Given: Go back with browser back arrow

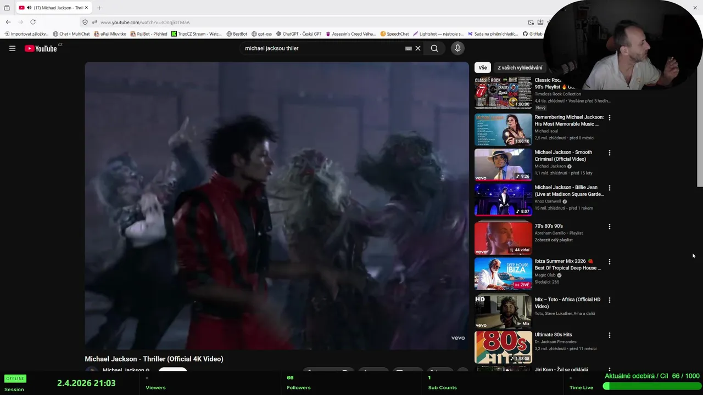Looking at the screenshot, I should click(8, 22).
